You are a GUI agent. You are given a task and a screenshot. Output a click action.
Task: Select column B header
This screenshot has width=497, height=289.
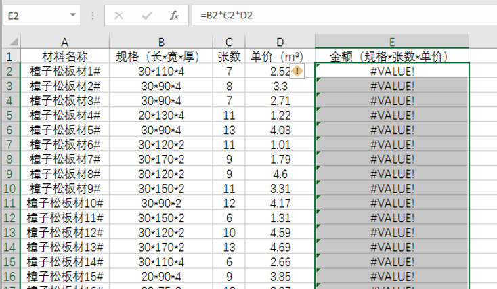161,41
